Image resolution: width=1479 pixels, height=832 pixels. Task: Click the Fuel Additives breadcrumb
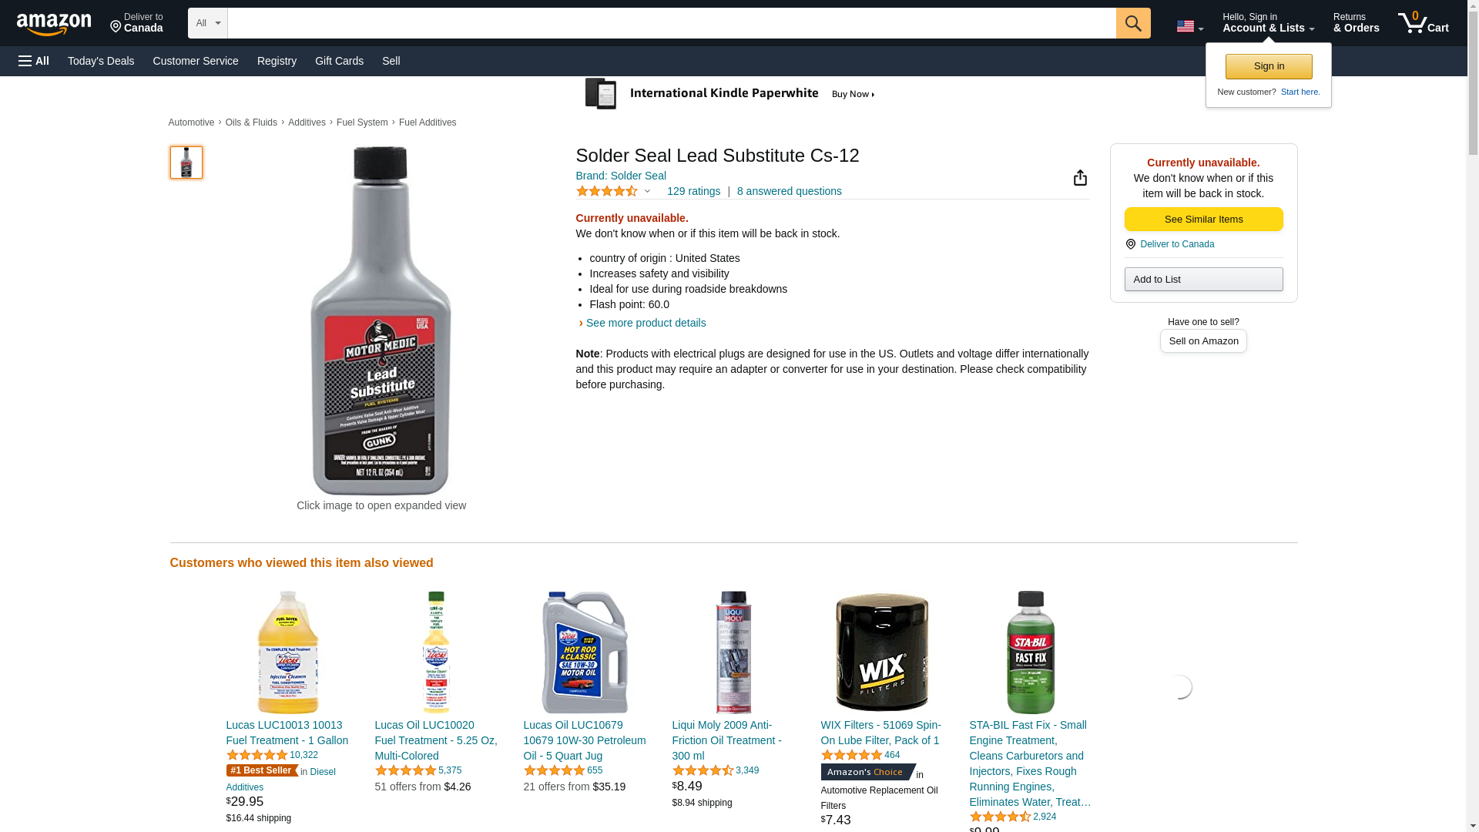pos(428,122)
